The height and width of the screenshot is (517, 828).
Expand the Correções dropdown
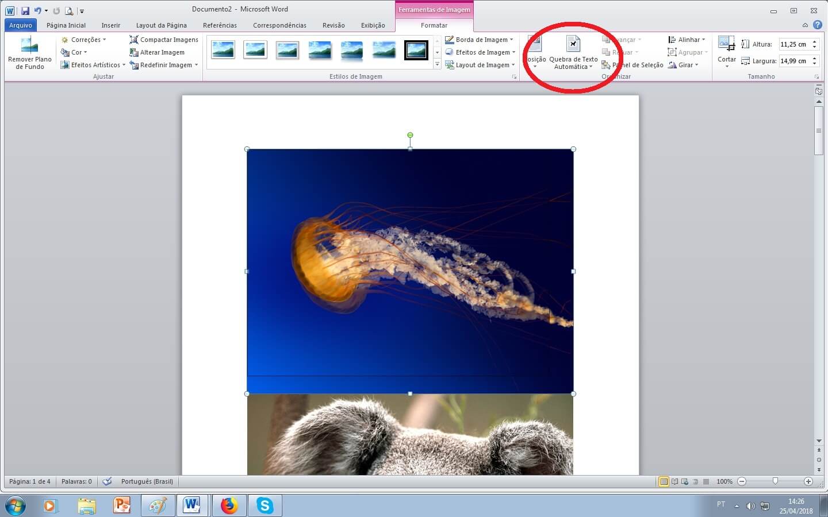pos(84,40)
